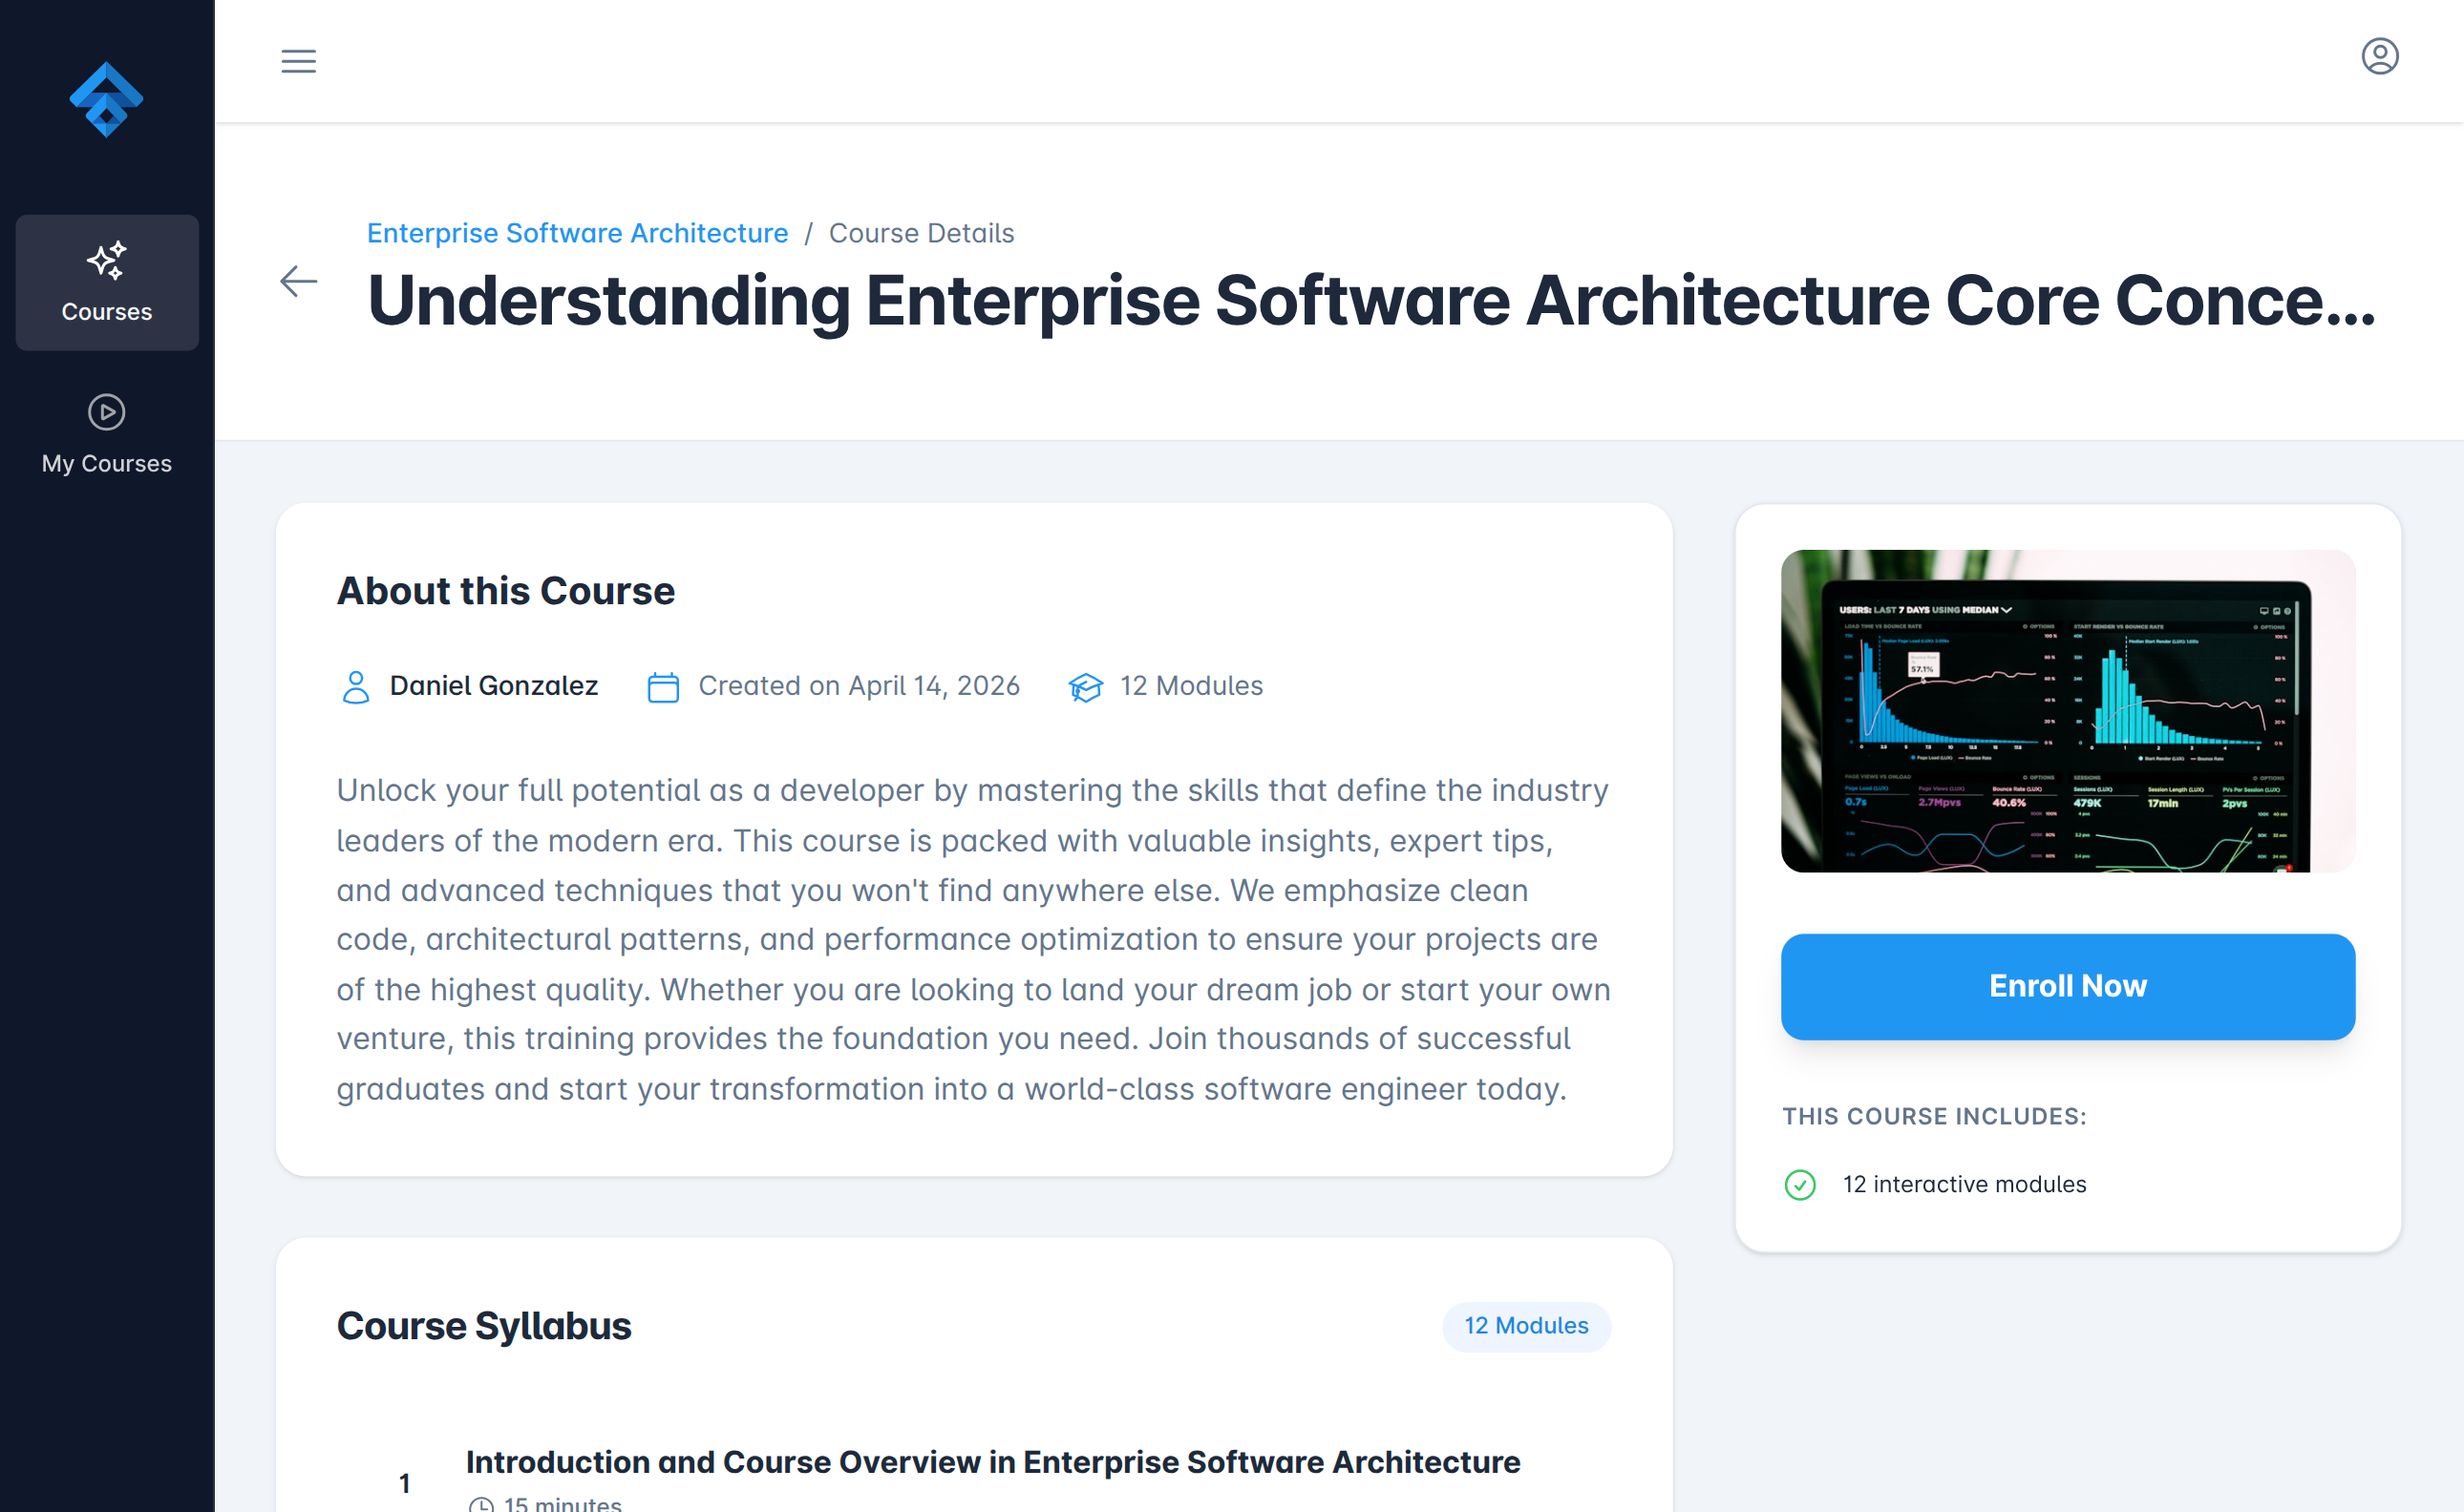Open the Enterprise Software Architecture breadcrumb link
Screen dimensions: 2464x1512
click(x=577, y=233)
